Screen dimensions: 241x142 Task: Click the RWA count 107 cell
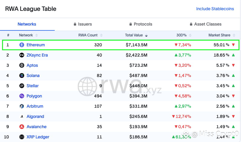(98, 106)
